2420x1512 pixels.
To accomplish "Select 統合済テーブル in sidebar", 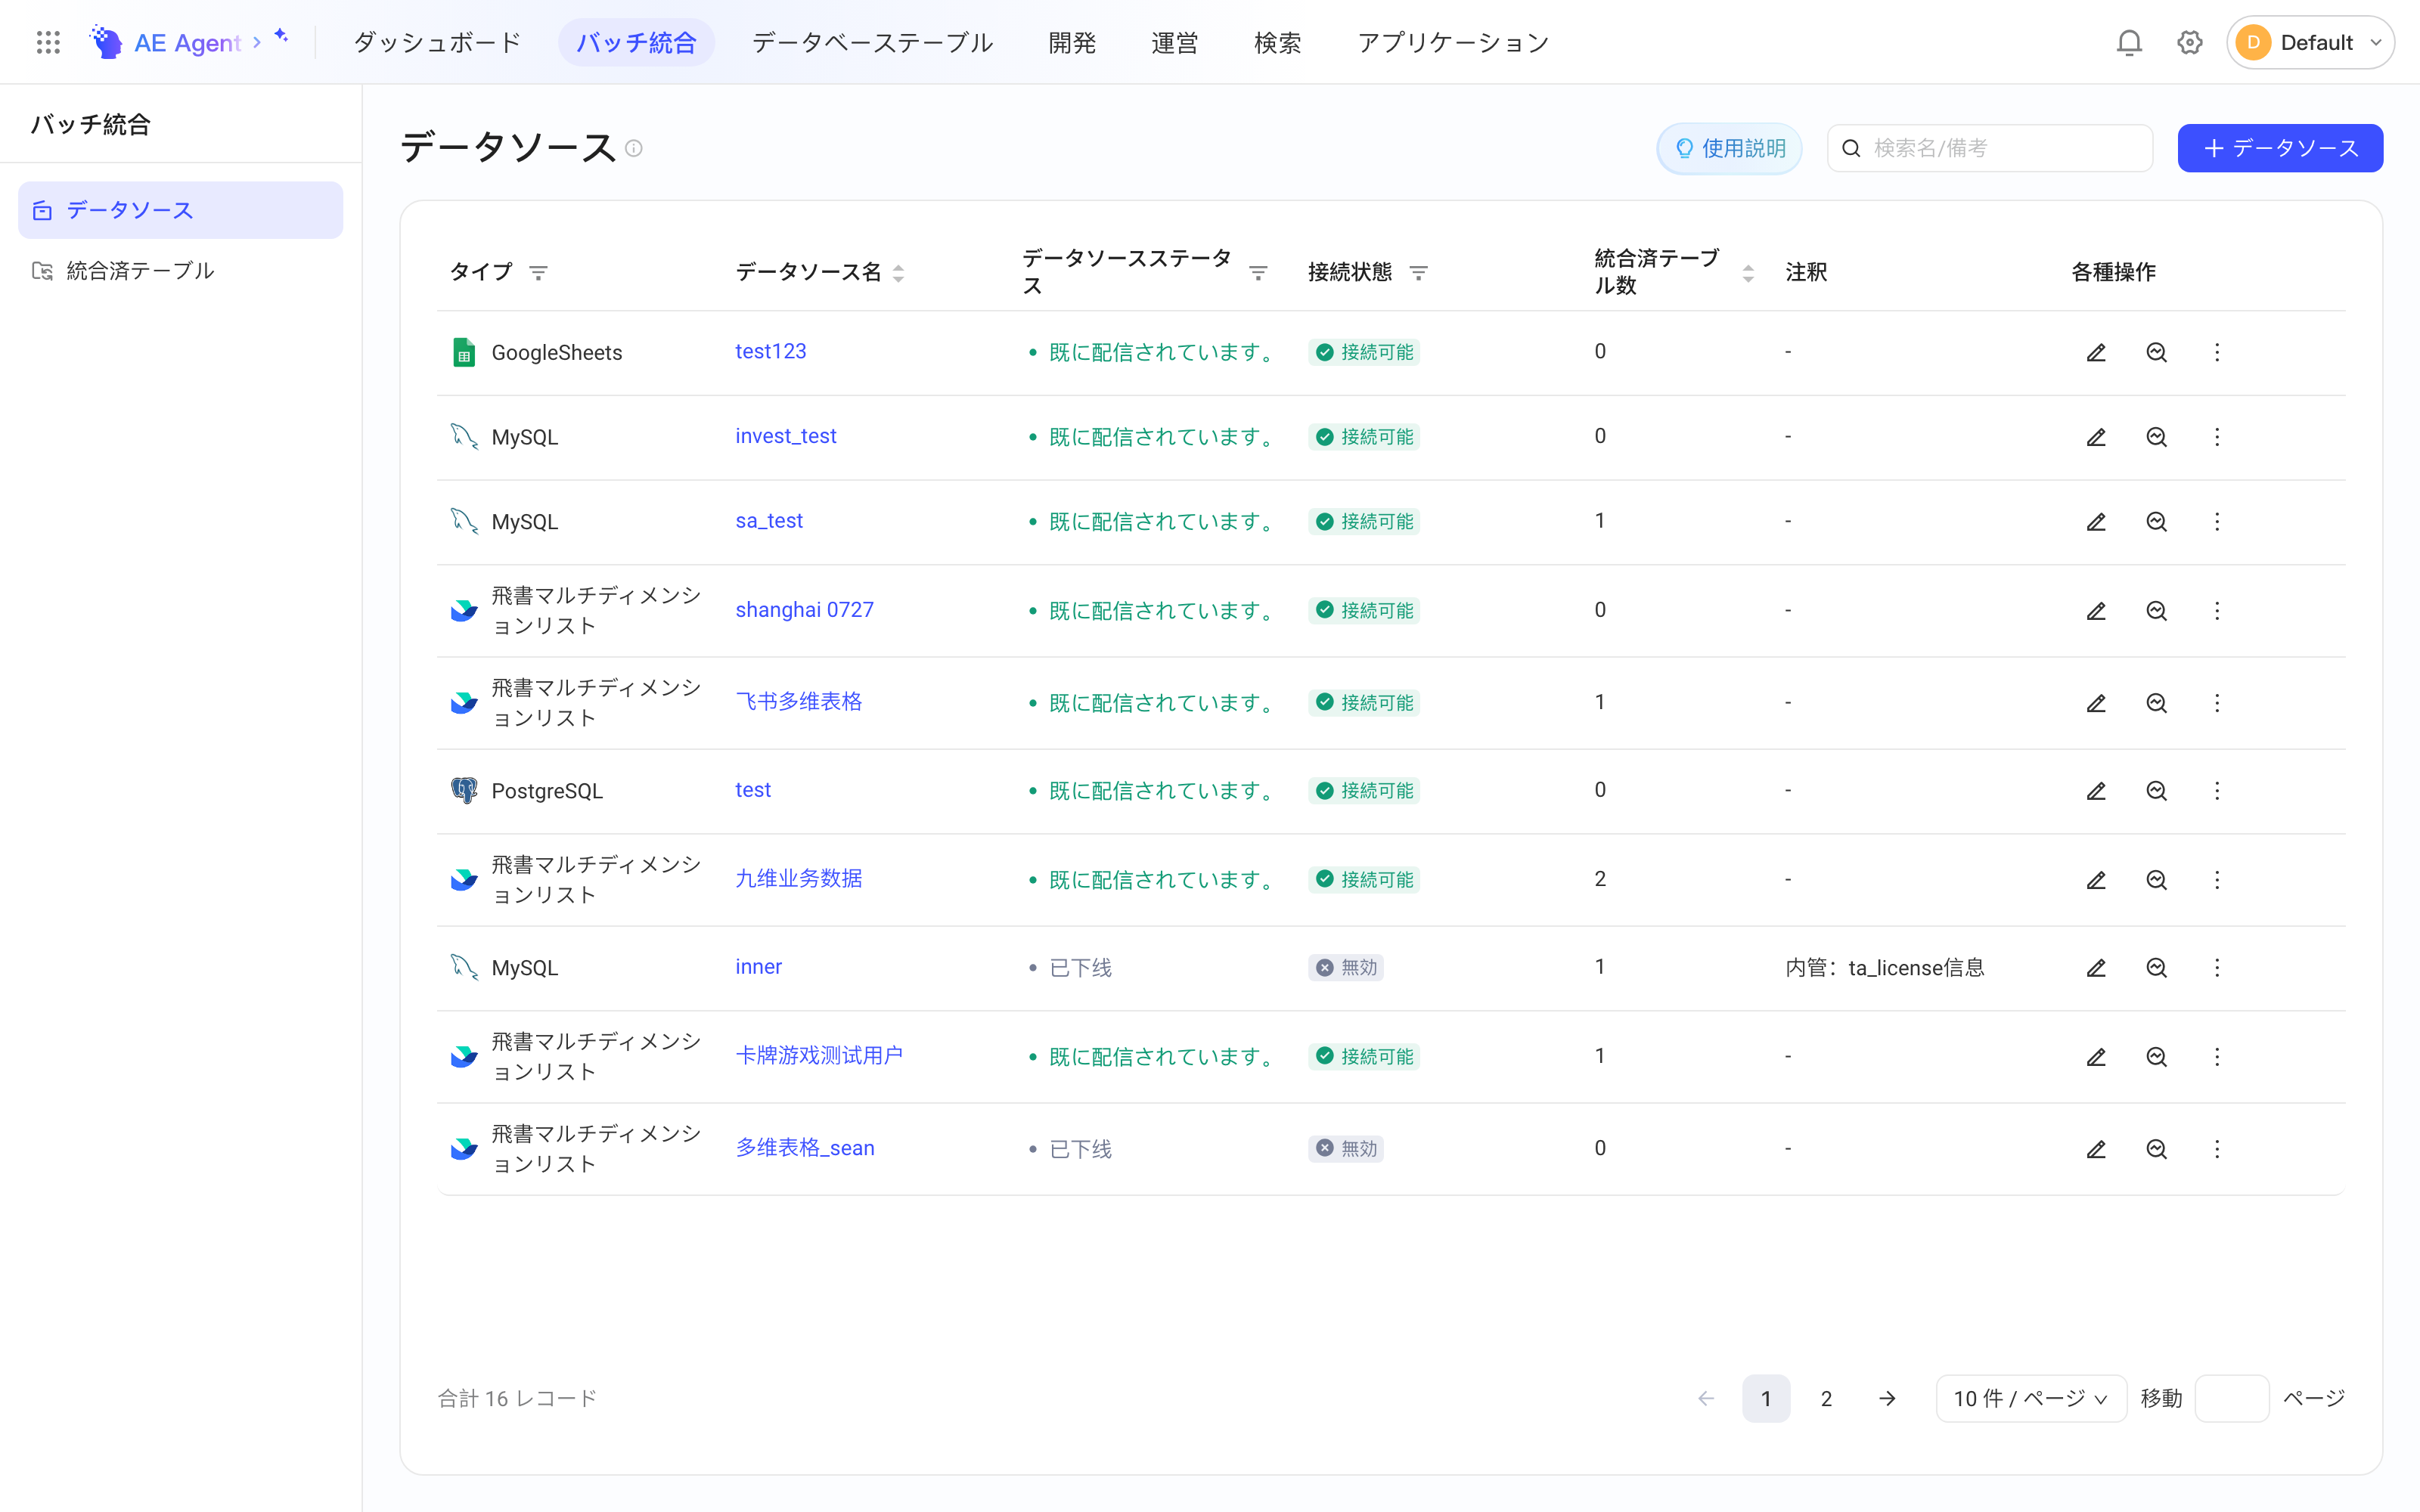I will [180, 270].
